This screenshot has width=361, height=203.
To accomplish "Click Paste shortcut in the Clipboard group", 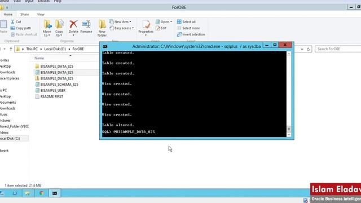I will tap(24, 34).
